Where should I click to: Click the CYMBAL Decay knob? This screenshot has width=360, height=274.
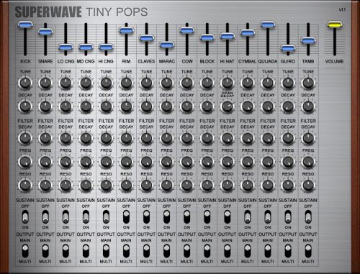pyautogui.click(x=248, y=106)
